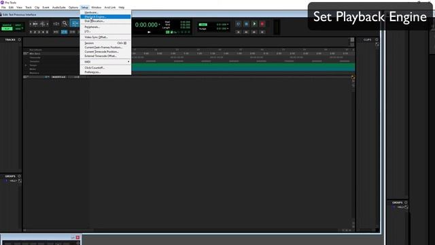Open the Event menu
The image size is (435, 245).
(46, 7)
